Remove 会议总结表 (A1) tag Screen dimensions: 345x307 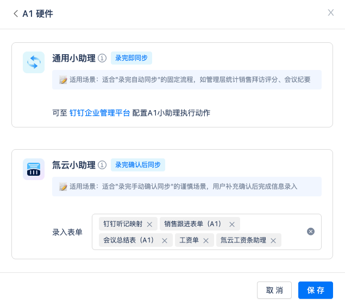pyautogui.click(x=165, y=241)
